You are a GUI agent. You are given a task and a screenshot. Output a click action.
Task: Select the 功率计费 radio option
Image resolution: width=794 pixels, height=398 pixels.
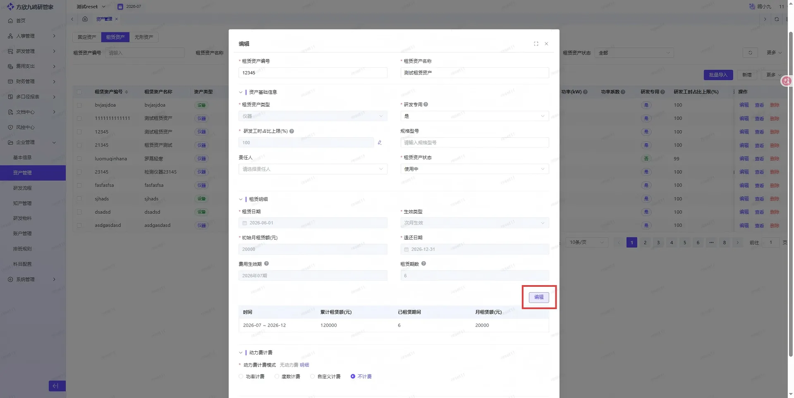pos(241,377)
